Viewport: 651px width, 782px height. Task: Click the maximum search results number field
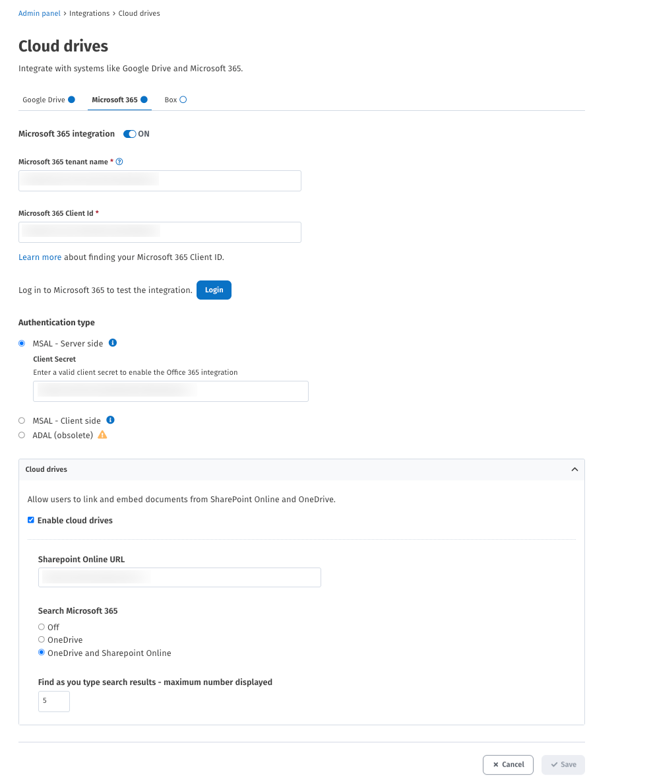[53, 701]
